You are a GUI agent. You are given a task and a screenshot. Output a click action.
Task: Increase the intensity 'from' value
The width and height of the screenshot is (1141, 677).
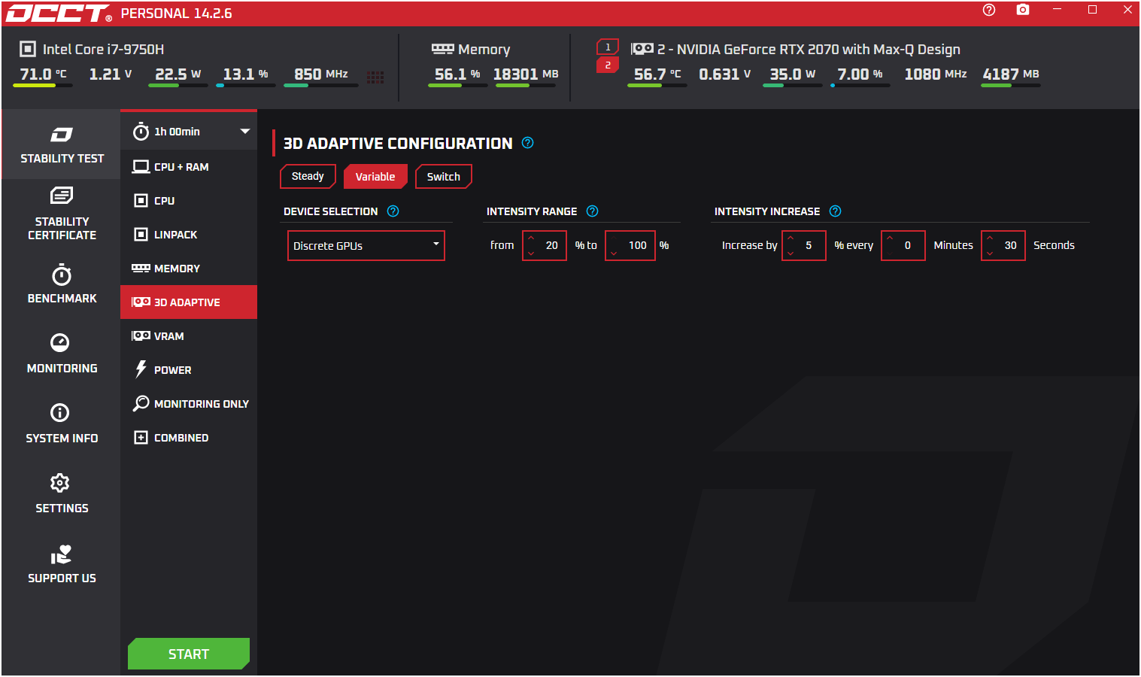click(531, 238)
